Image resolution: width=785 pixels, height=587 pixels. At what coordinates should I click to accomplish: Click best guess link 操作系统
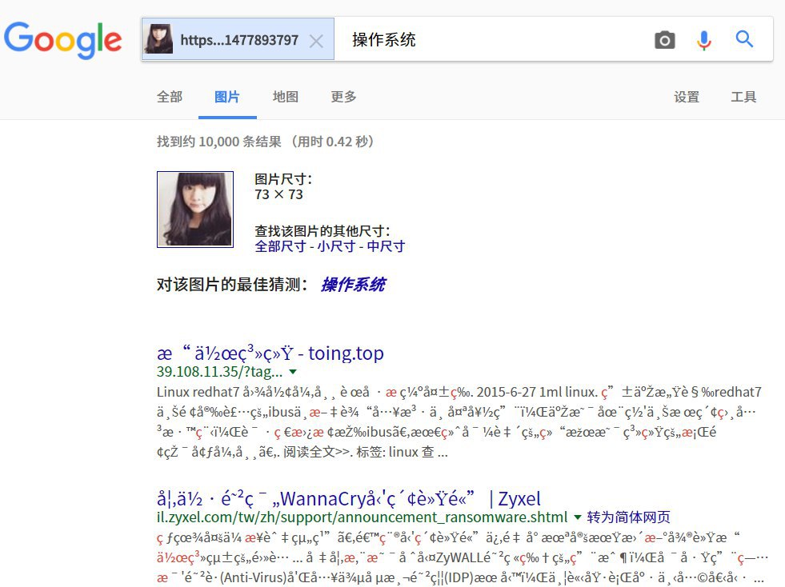click(354, 284)
